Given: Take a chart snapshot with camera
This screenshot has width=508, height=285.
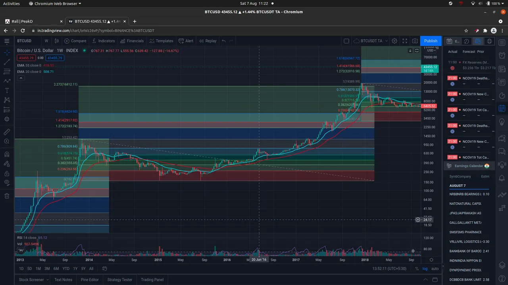Looking at the screenshot, I should pos(415,41).
